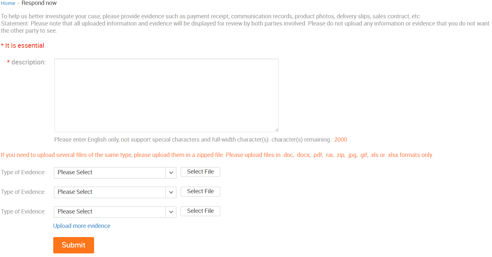Click the 2000 remaining characters counter

[340, 140]
